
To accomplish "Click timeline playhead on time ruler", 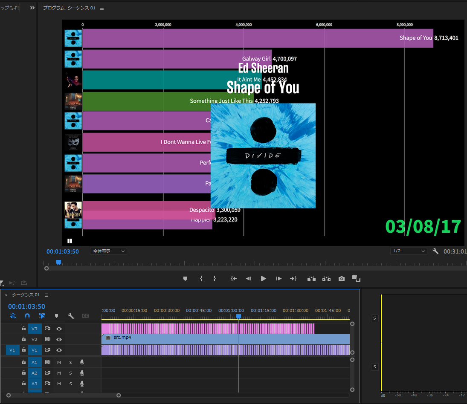I will tap(238, 316).
